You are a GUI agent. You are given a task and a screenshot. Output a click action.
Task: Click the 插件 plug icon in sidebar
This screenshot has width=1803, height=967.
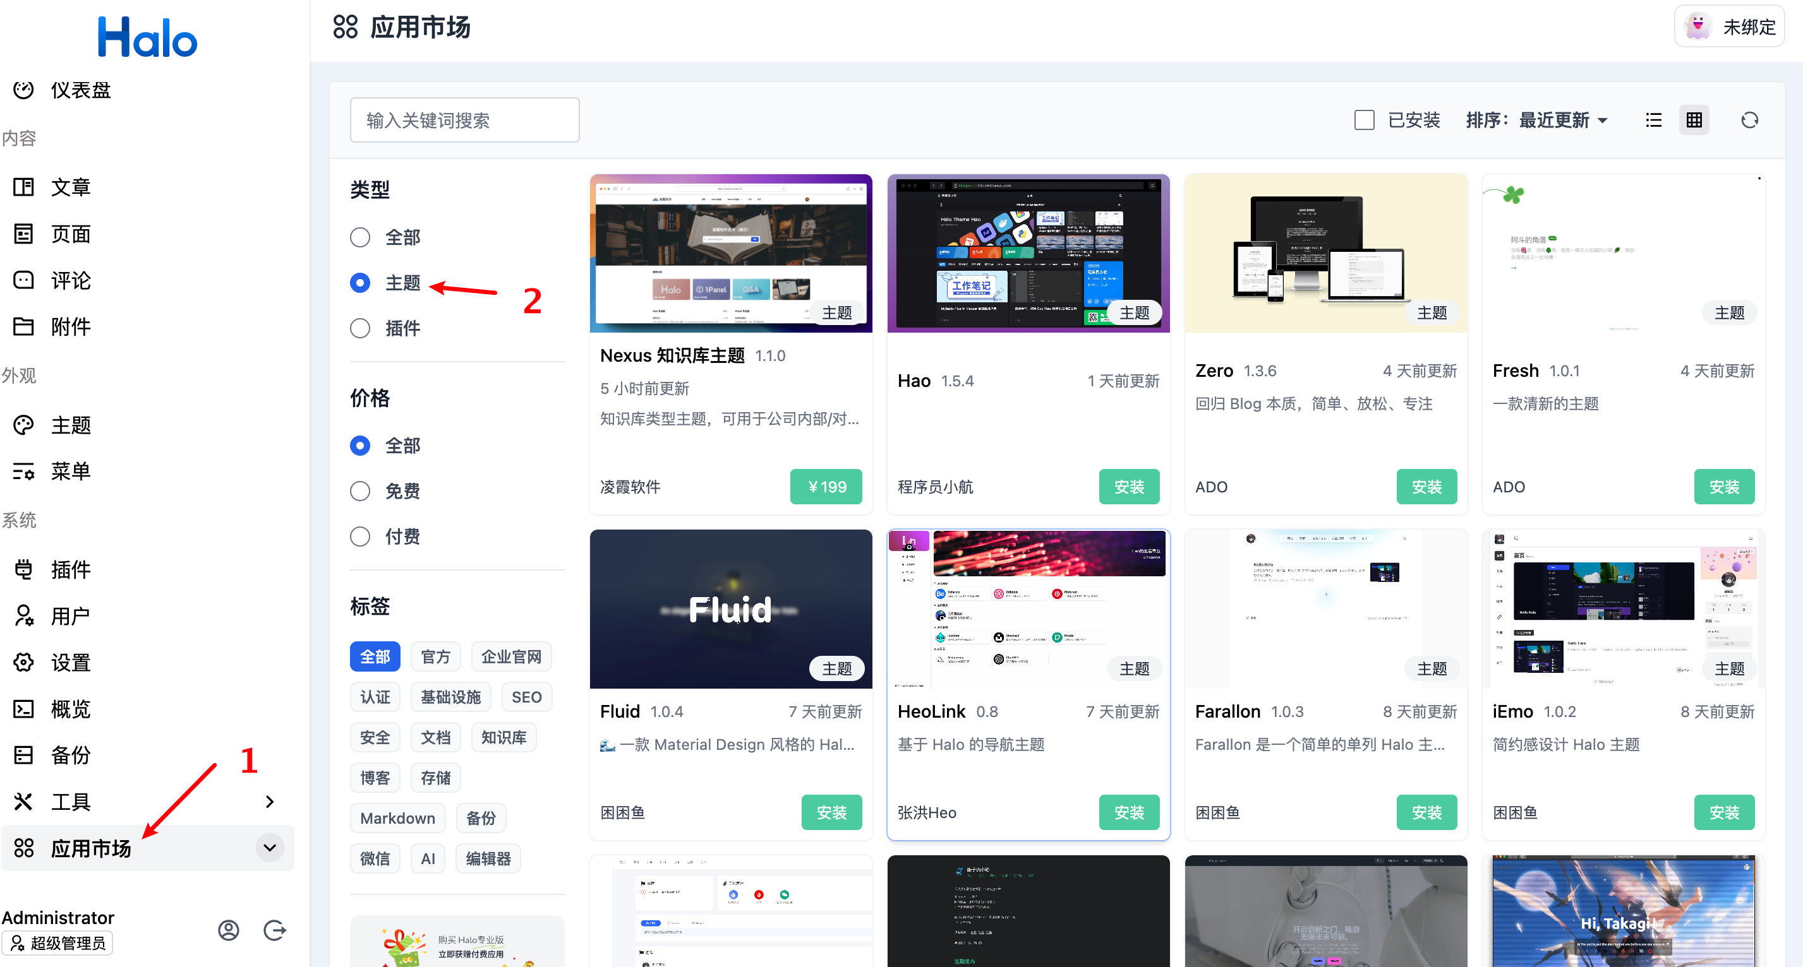tap(24, 569)
